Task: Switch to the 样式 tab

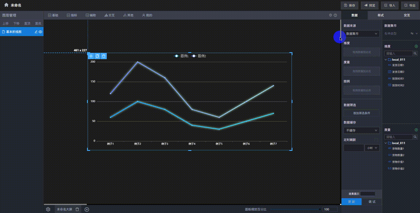Action: click(381, 15)
